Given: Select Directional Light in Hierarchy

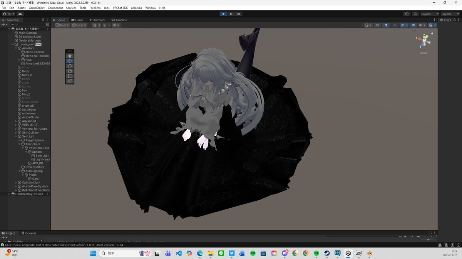Looking at the screenshot, I should pos(30,36).
